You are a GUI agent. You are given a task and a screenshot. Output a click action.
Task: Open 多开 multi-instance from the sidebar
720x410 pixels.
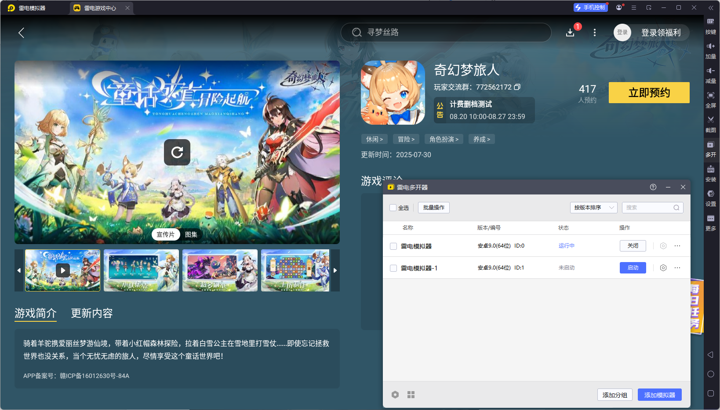tap(710, 149)
